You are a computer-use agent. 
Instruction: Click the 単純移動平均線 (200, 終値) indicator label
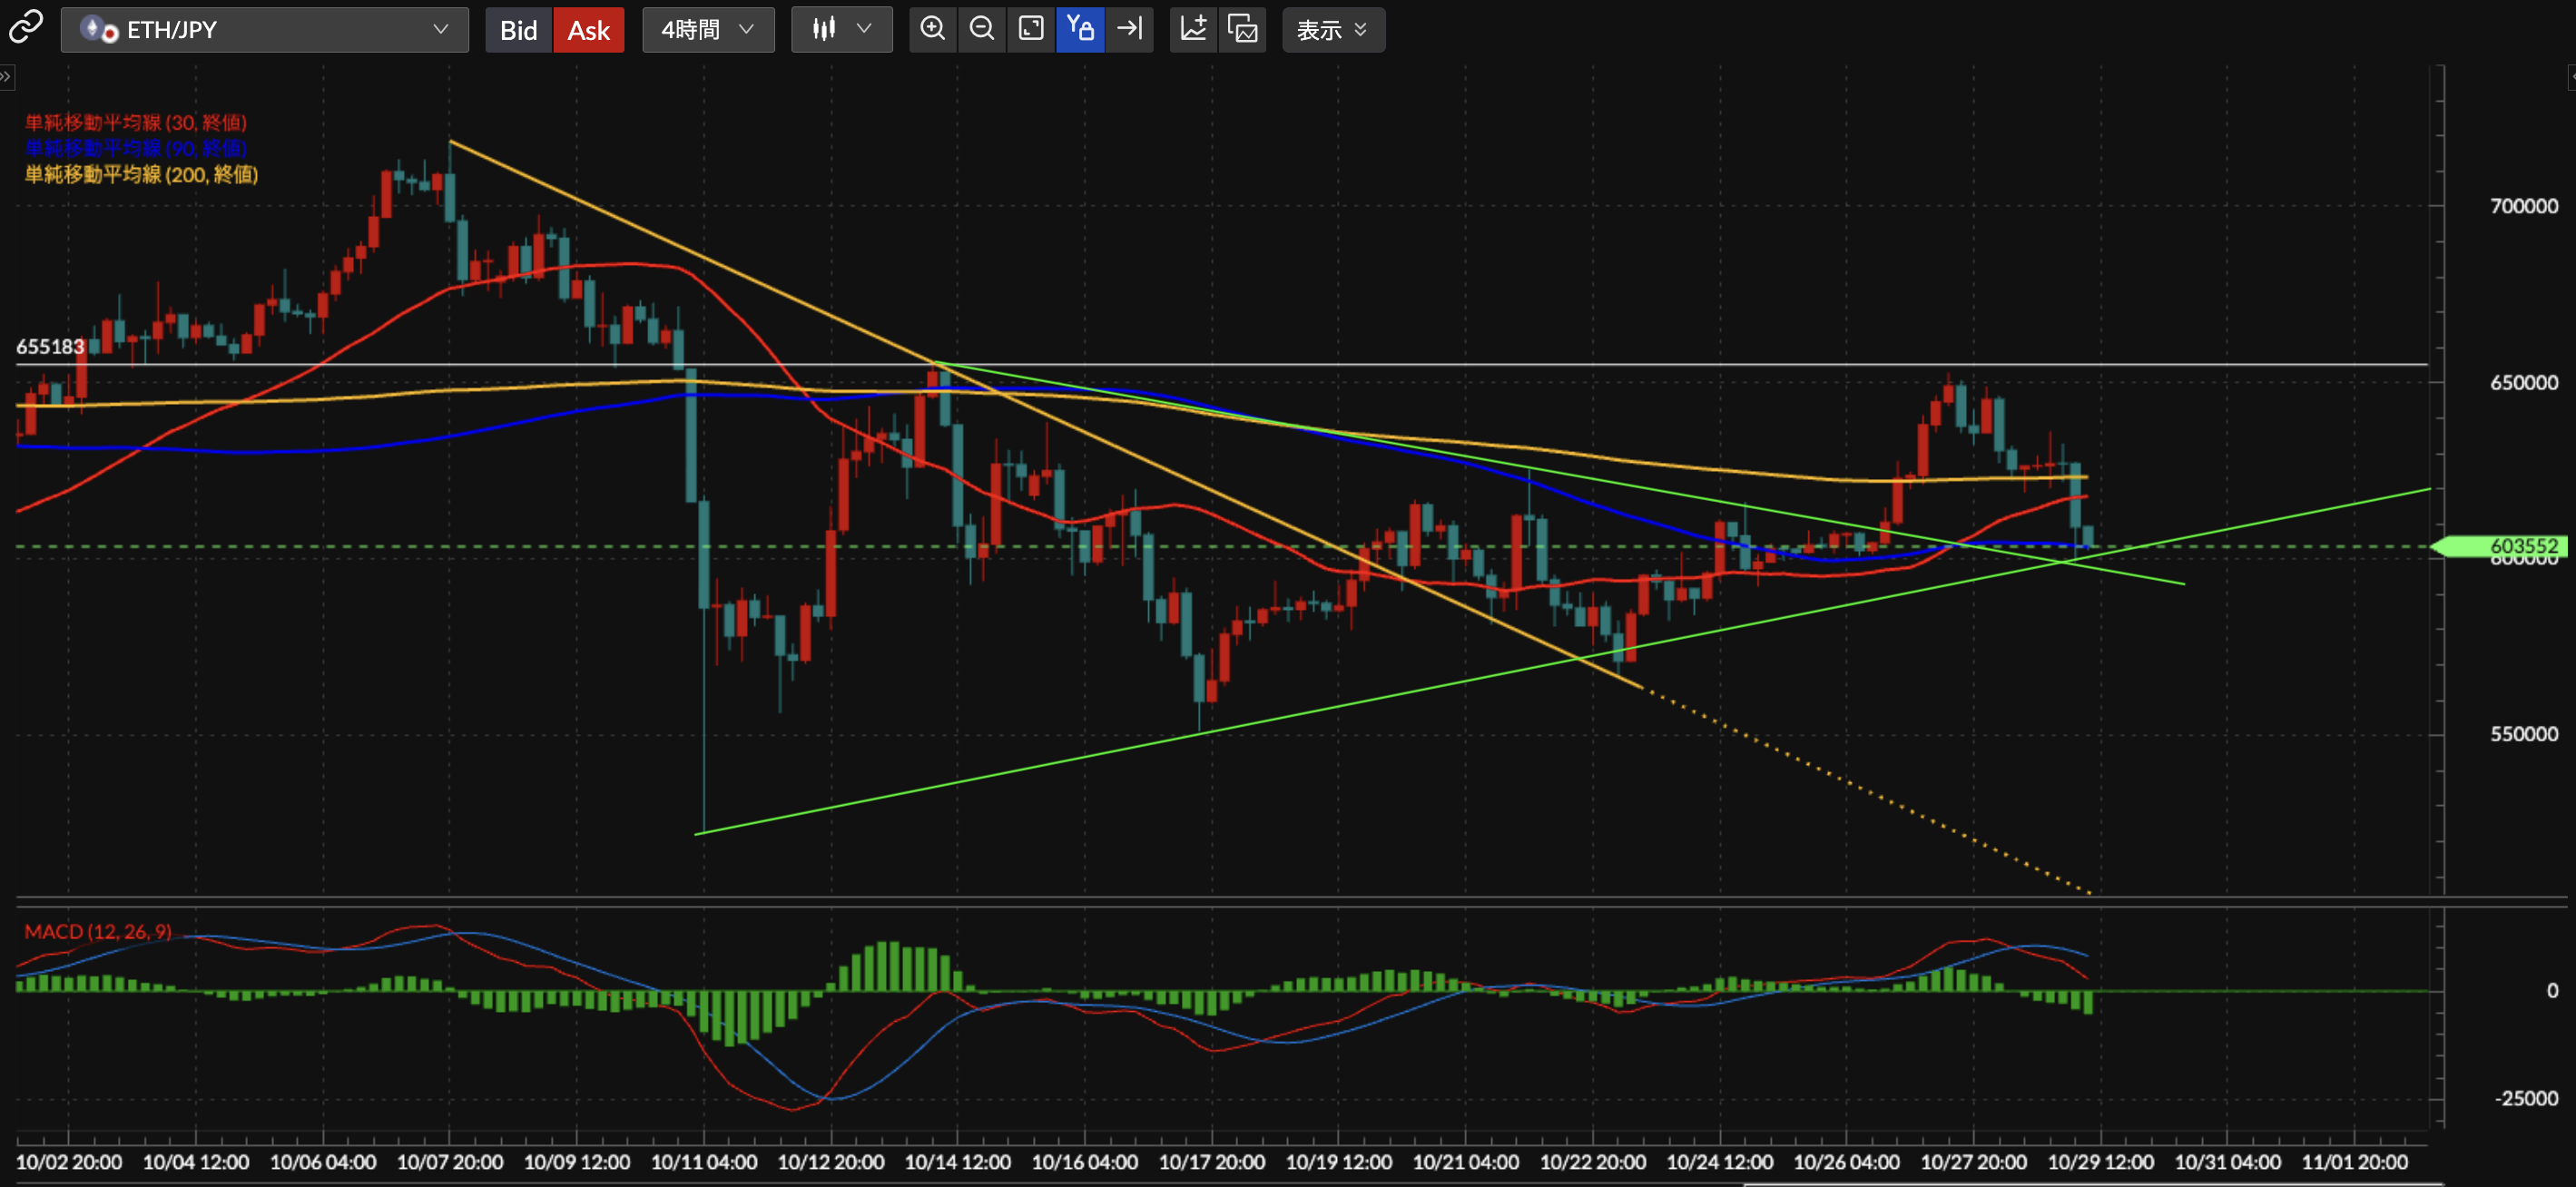[x=141, y=175]
